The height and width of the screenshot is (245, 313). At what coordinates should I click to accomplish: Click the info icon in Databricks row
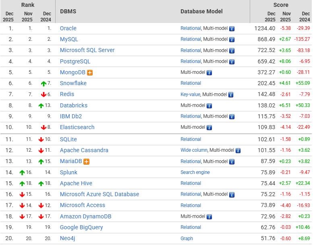(x=209, y=106)
